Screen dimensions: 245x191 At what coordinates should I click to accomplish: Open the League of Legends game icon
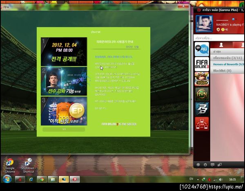coord(202,79)
